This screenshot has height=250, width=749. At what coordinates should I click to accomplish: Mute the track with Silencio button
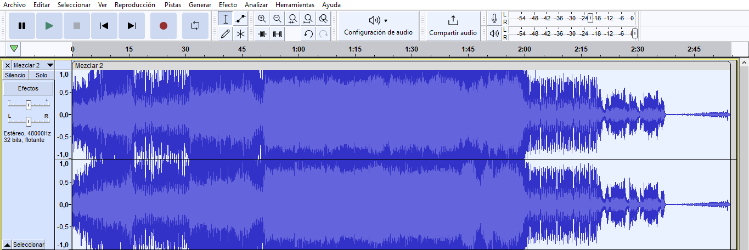15,75
